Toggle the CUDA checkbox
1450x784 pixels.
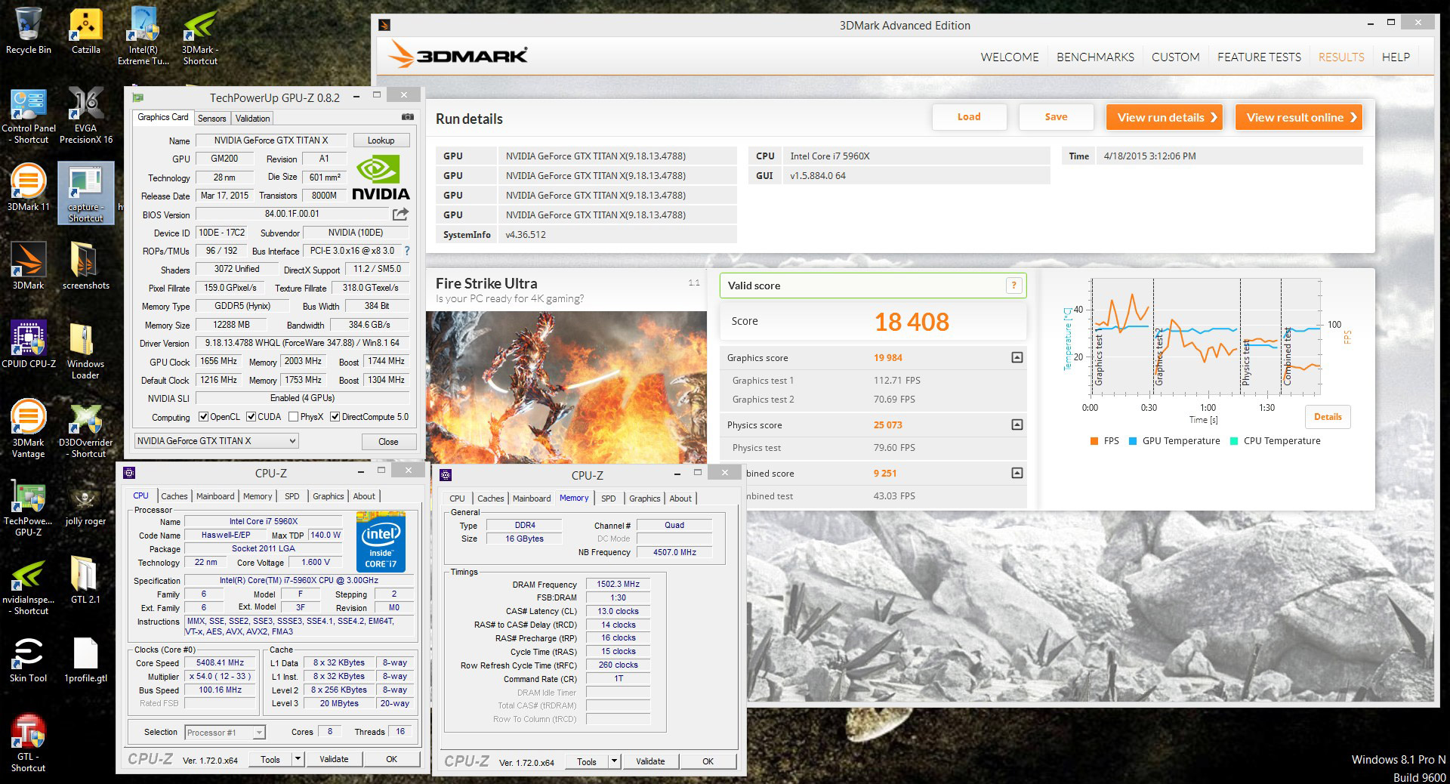point(251,417)
